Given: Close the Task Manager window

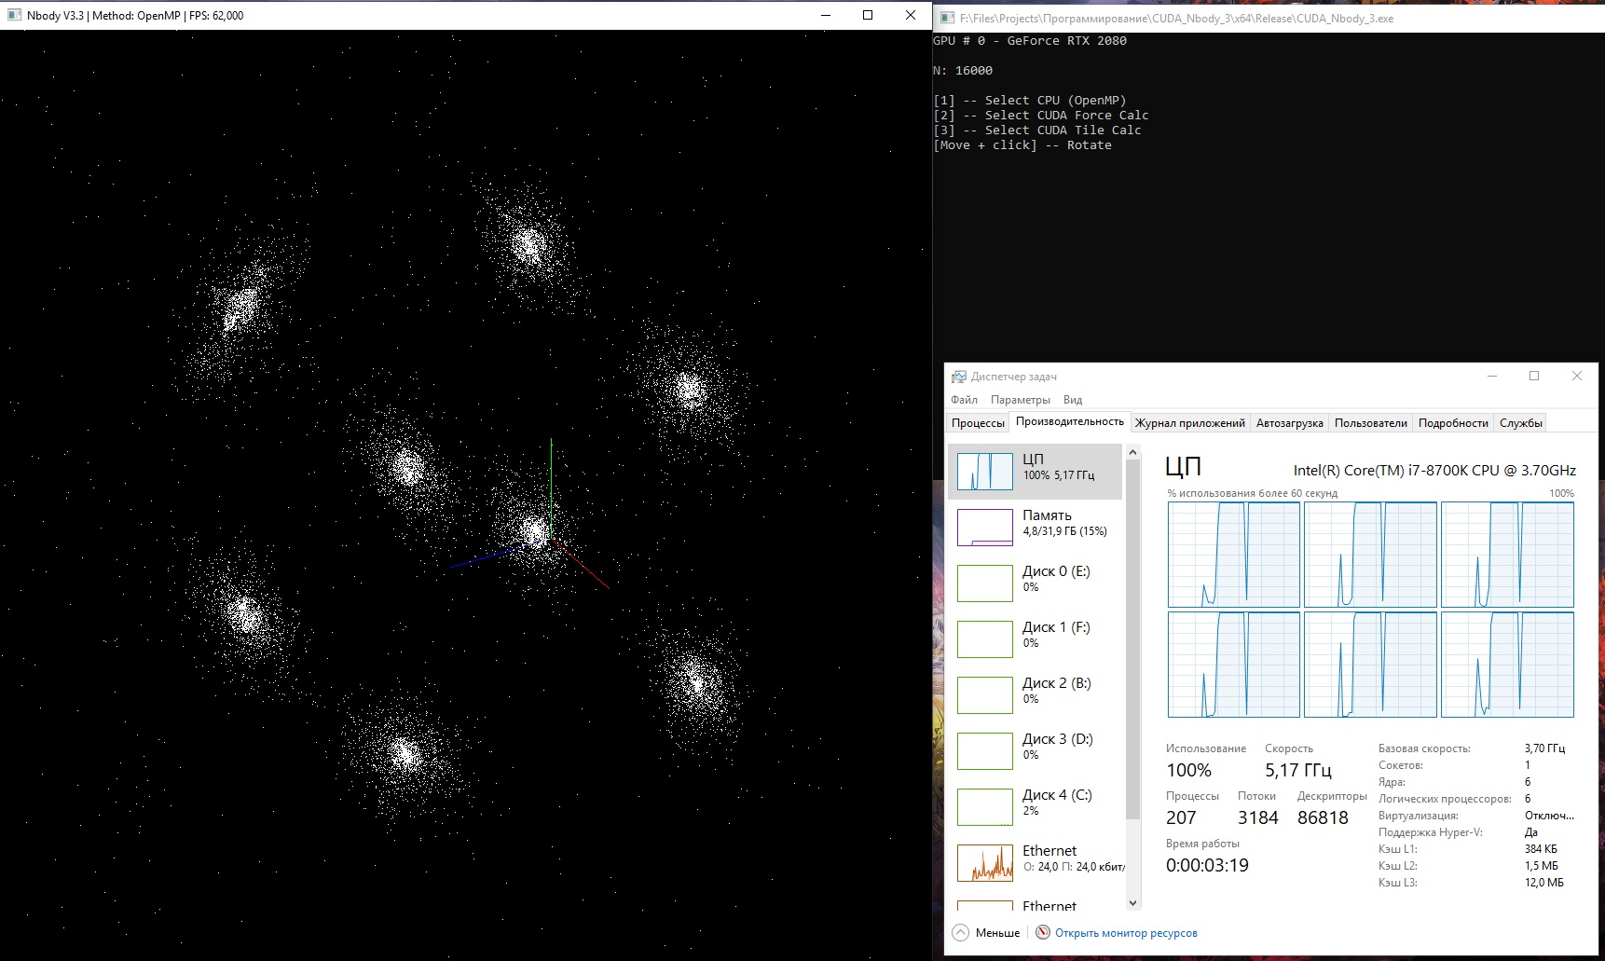Looking at the screenshot, I should point(1577,376).
